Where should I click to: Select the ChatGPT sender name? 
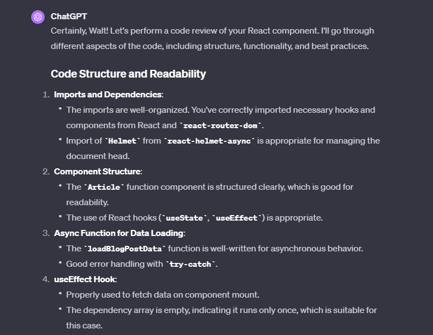[x=69, y=17]
